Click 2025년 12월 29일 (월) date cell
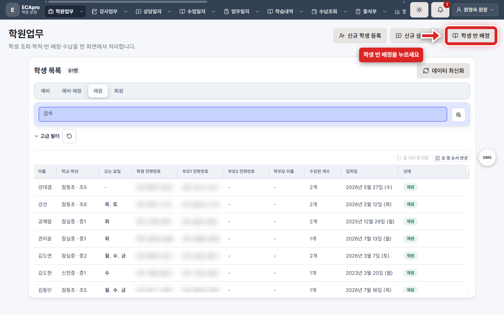This screenshot has height=315, width=504. pyautogui.click(x=370, y=222)
